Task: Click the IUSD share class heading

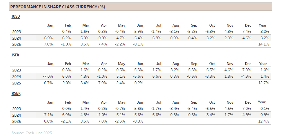Action: (16, 16)
